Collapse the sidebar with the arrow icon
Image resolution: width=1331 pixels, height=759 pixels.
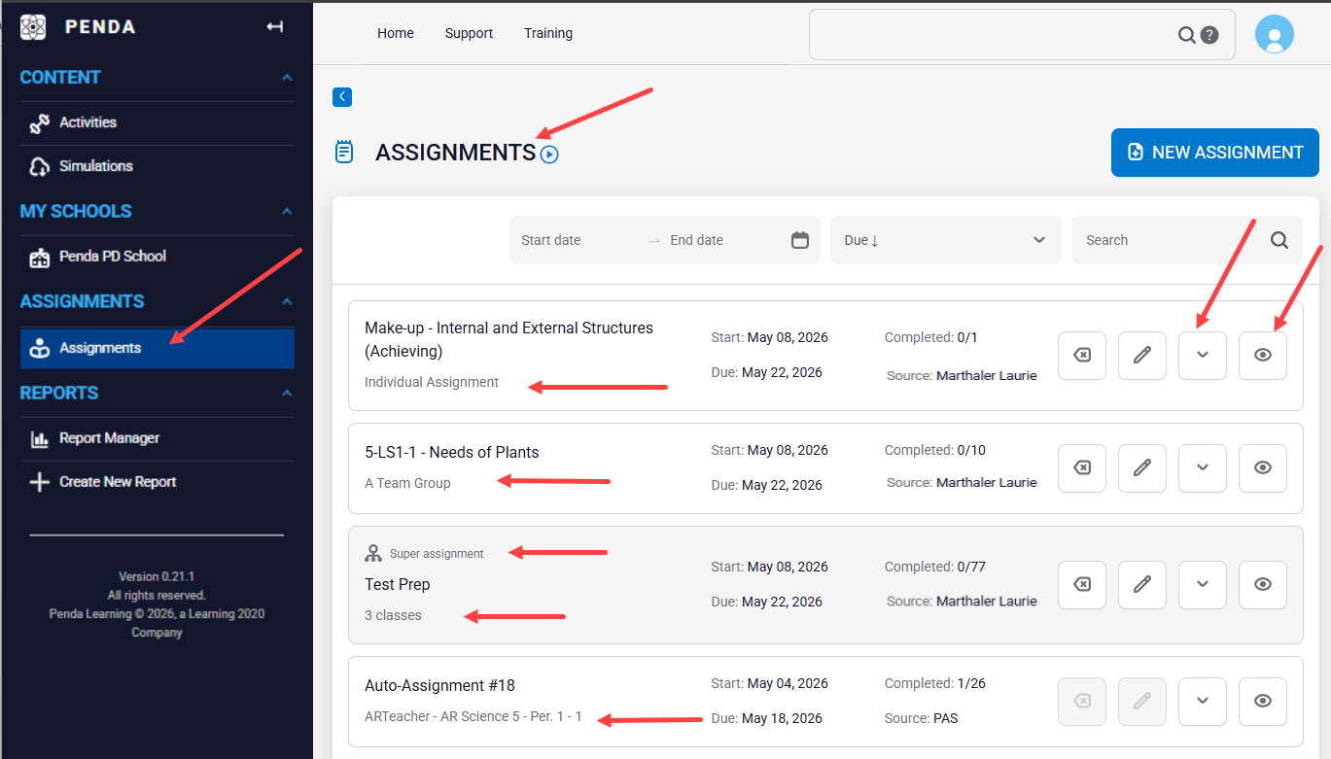coord(275,27)
